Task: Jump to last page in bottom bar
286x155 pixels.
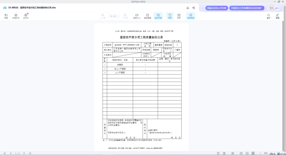Action: (x=30, y=153)
